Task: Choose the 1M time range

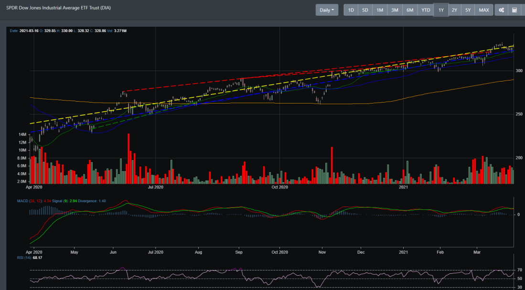Action: coord(380,10)
